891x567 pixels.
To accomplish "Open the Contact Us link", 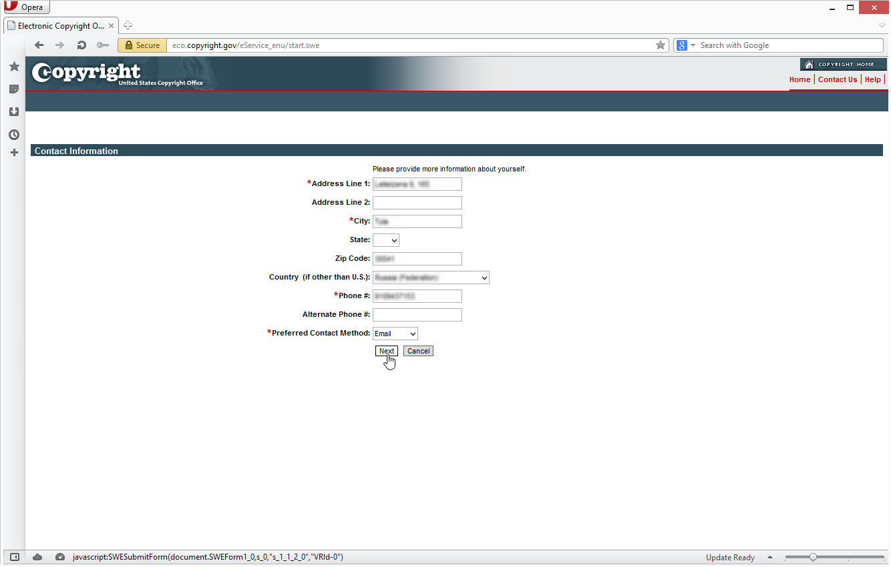I will (838, 79).
